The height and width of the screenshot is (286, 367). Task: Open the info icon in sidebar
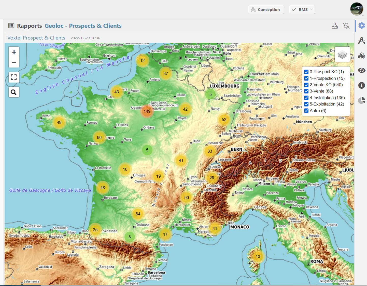tap(361, 85)
